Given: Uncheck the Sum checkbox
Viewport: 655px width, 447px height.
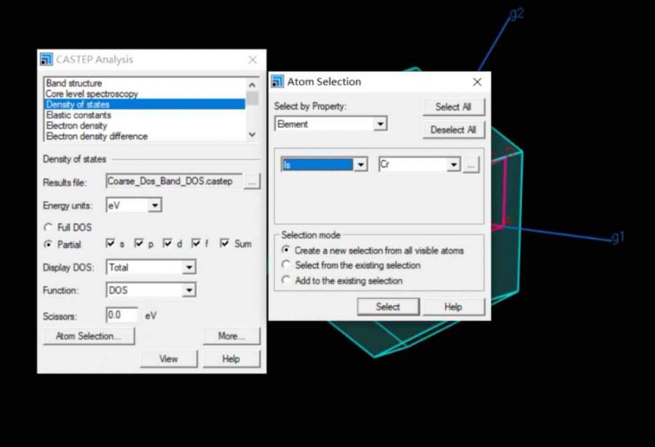Looking at the screenshot, I should (x=225, y=244).
